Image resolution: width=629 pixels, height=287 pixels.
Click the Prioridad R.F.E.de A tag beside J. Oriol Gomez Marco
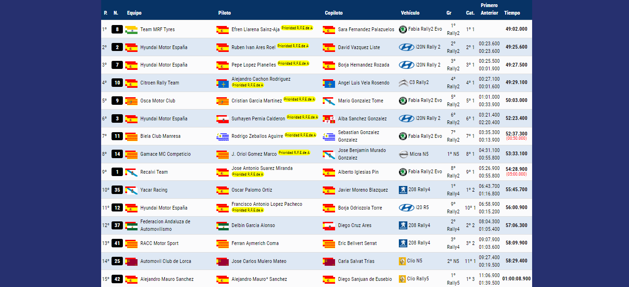(x=294, y=153)
